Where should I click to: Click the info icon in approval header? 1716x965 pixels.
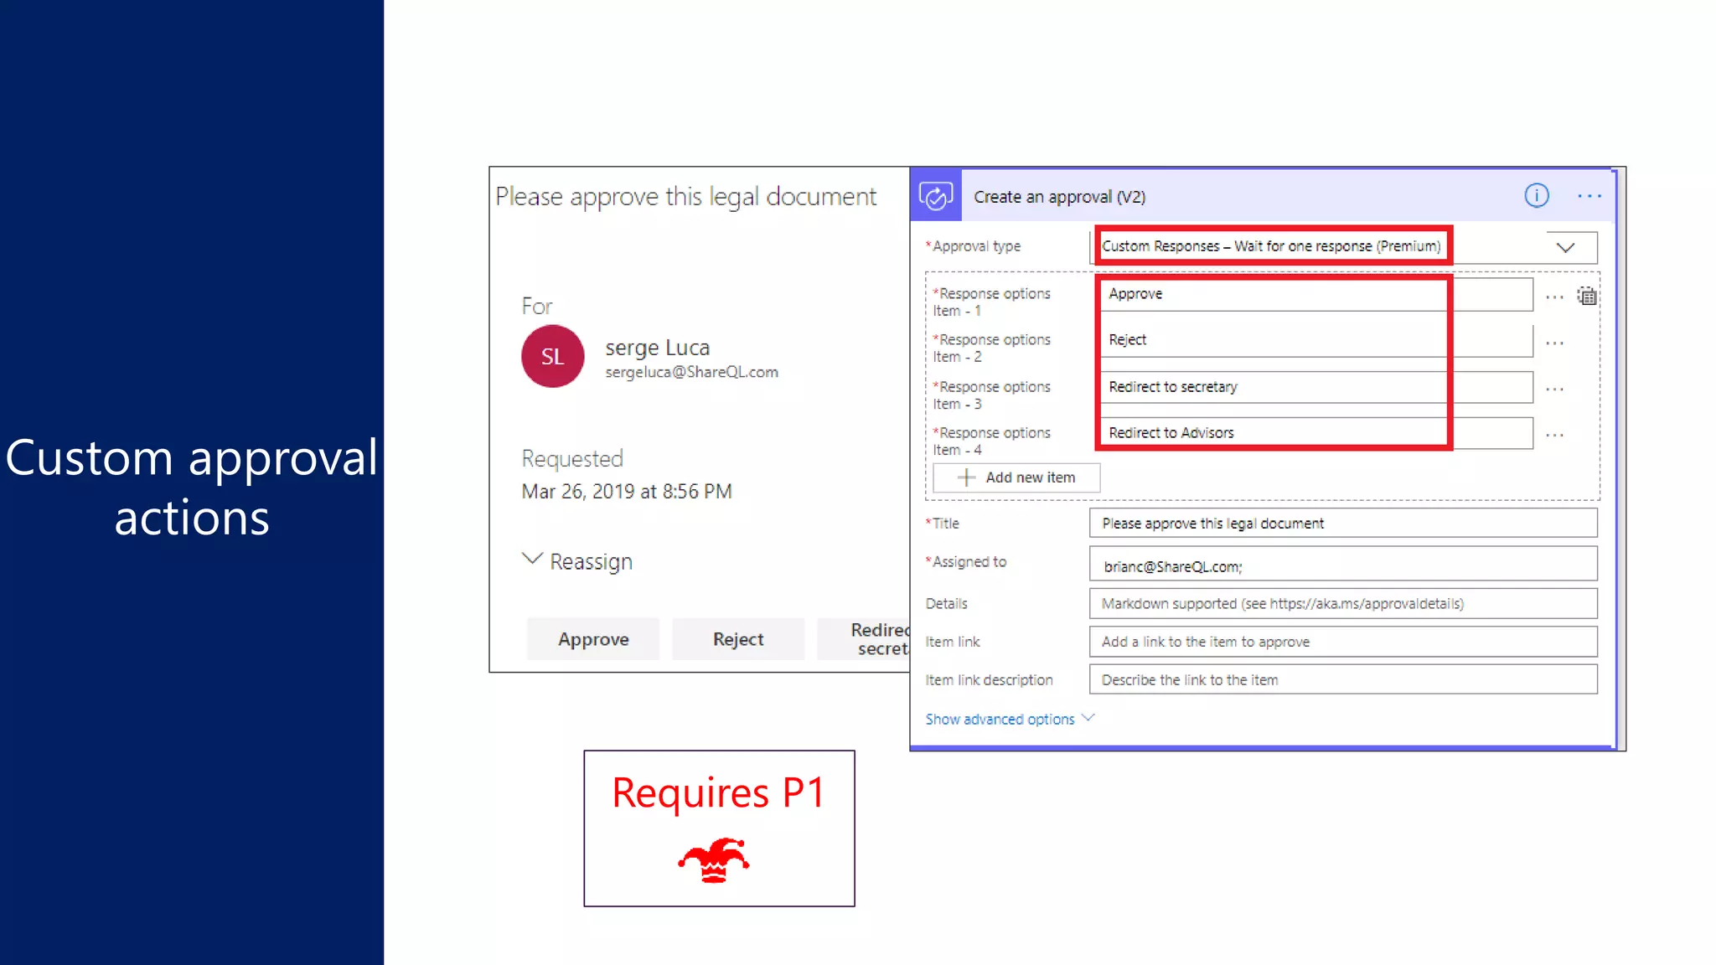pos(1536,196)
